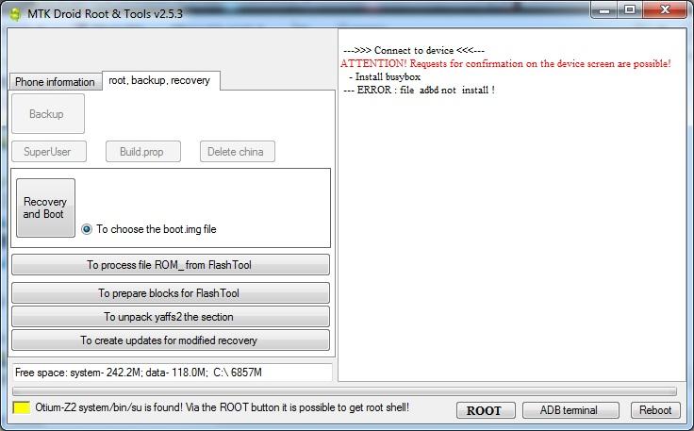Click the 'Install busybox' log line

point(385,77)
